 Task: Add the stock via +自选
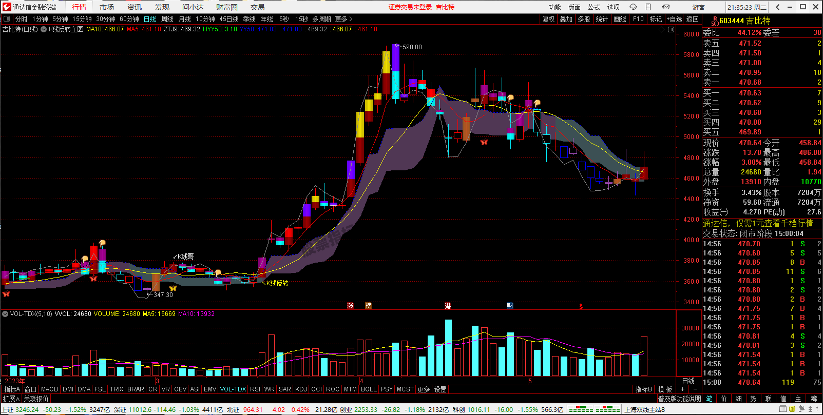coord(675,19)
